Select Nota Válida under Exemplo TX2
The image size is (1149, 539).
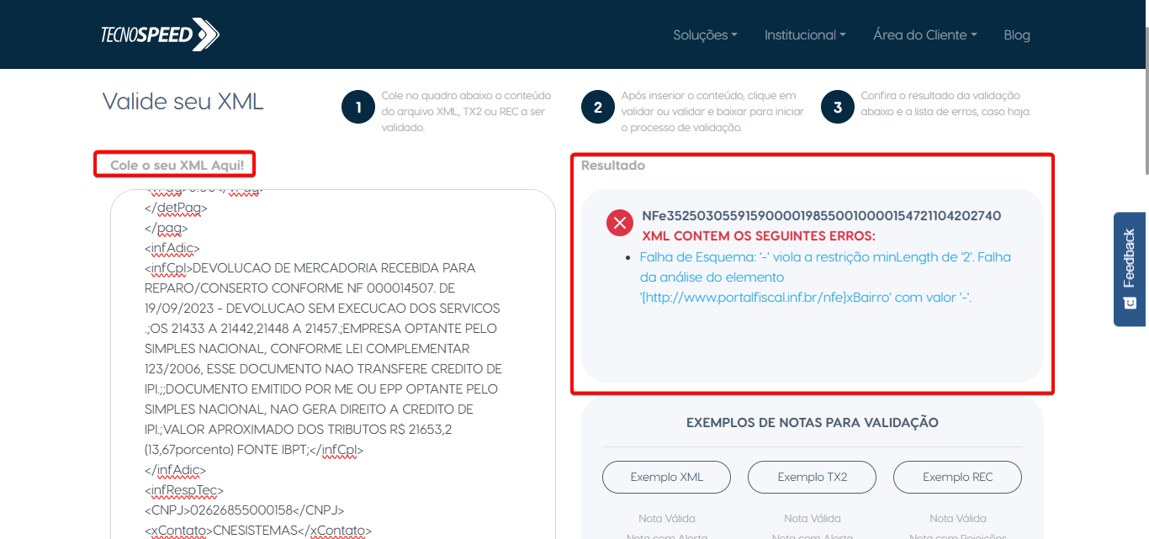pyautogui.click(x=812, y=518)
